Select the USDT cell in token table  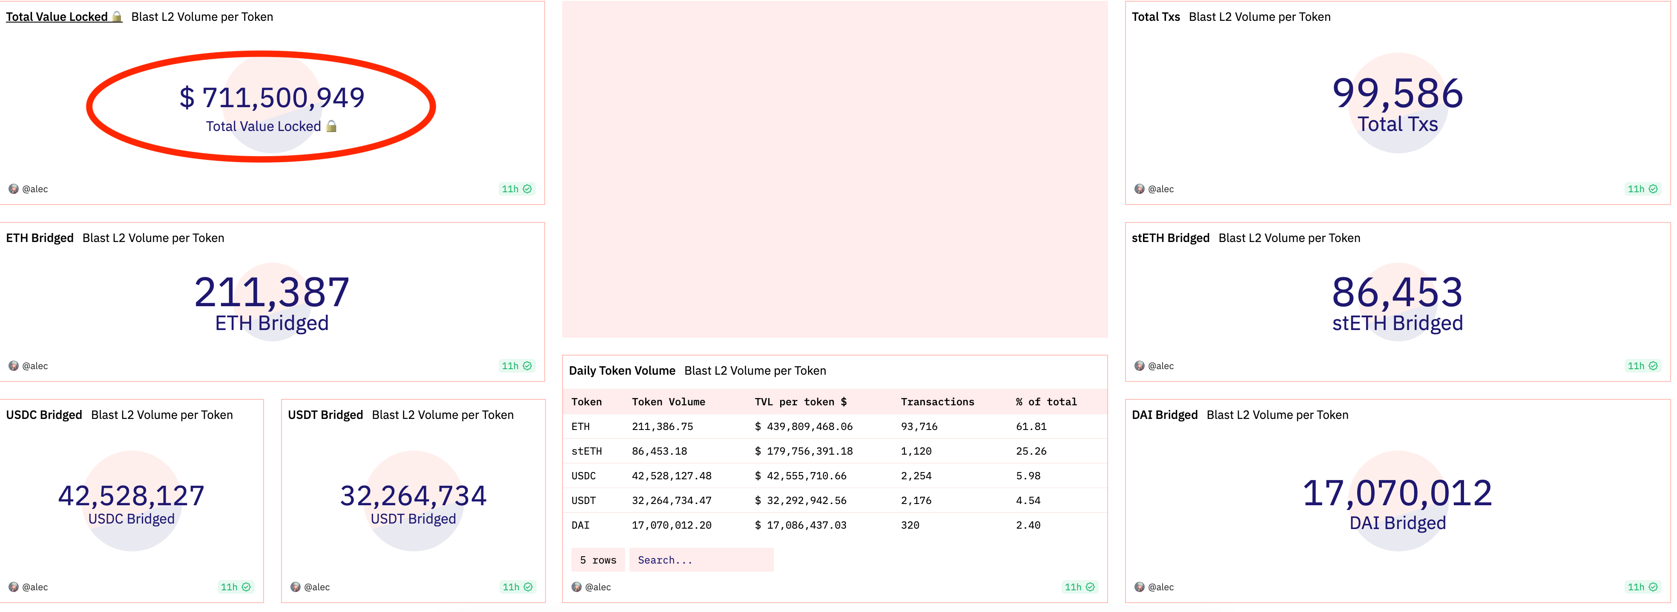coord(584,501)
